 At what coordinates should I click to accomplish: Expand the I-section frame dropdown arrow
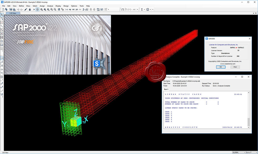(144, 9)
